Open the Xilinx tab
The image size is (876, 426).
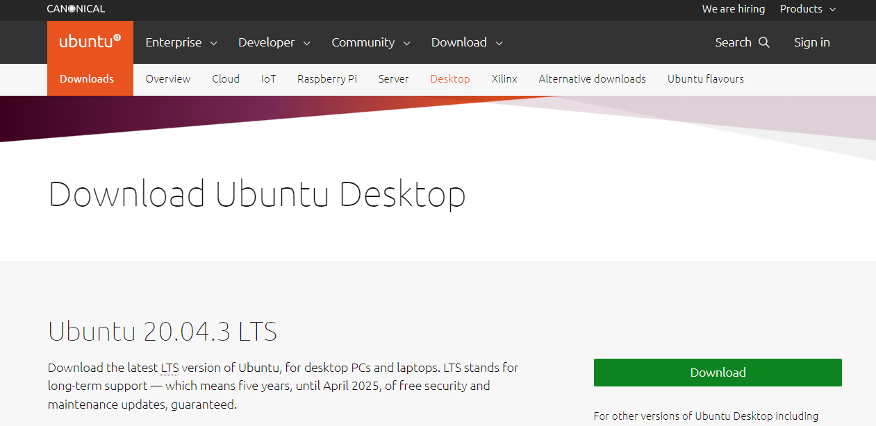tap(504, 79)
